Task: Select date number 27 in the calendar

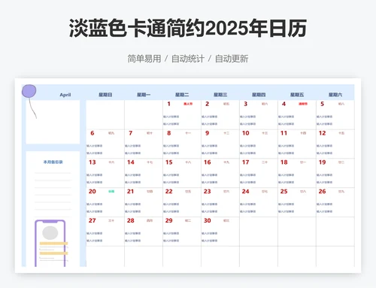Action: (x=92, y=220)
